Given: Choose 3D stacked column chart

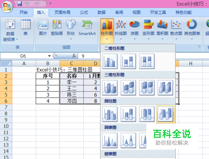Looking at the screenshot, I should coord(128,88).
